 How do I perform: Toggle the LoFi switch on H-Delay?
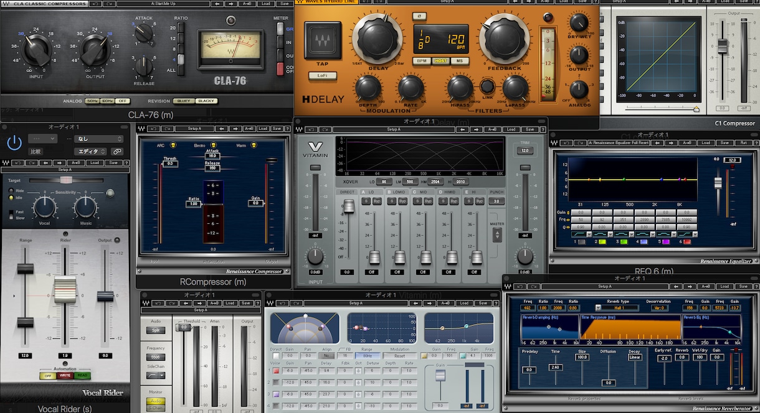[322, 75]
